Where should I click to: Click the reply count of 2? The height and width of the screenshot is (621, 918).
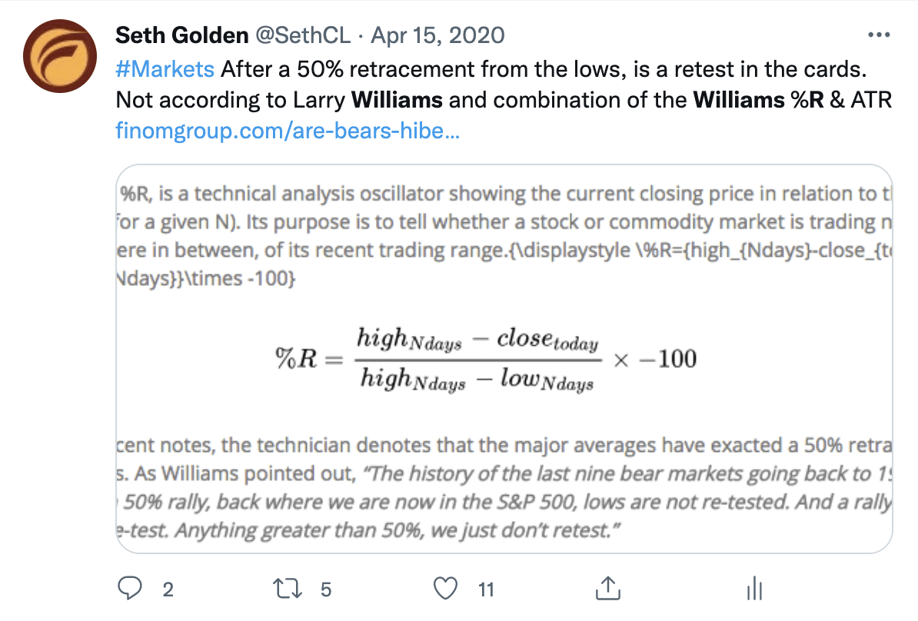coord(168,589)
